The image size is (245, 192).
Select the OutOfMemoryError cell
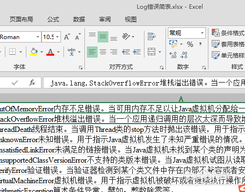[122, 108]
